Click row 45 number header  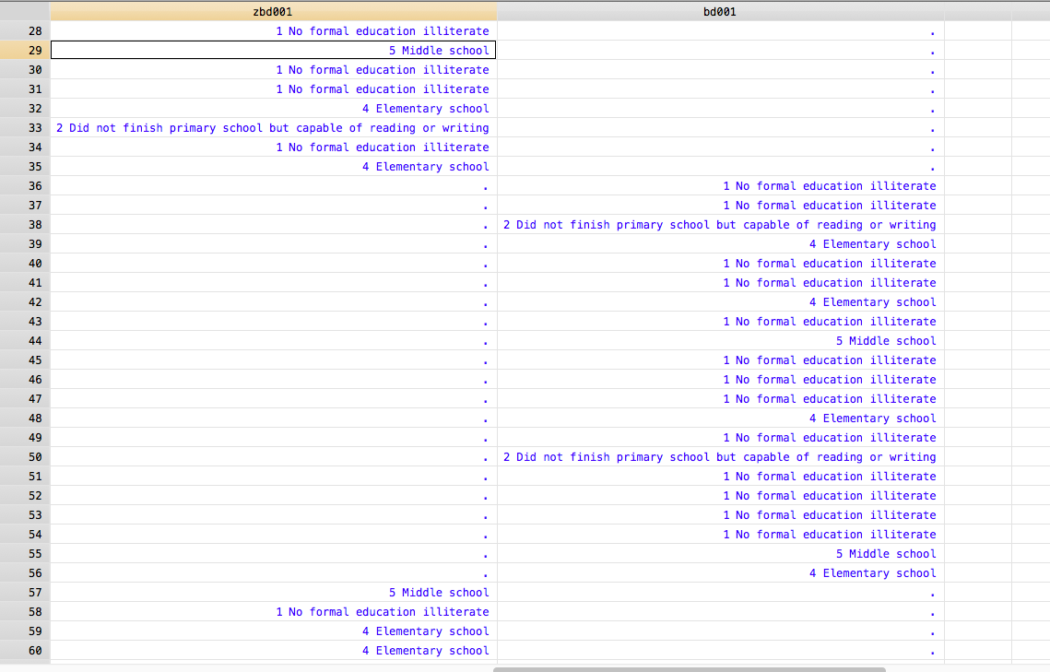(25, 360)
